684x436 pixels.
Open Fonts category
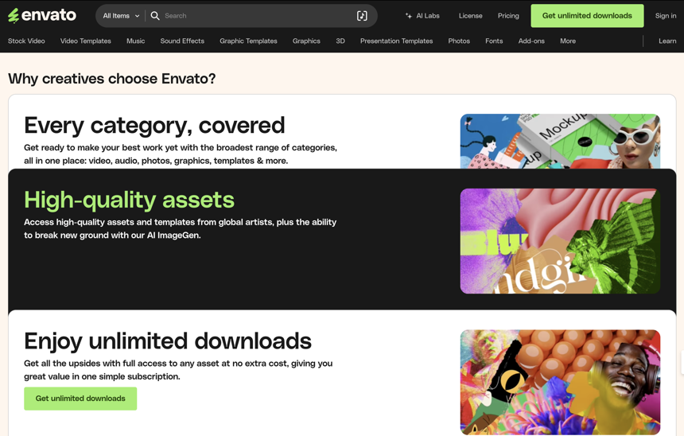pyautogui.click(x=494, y=41)
